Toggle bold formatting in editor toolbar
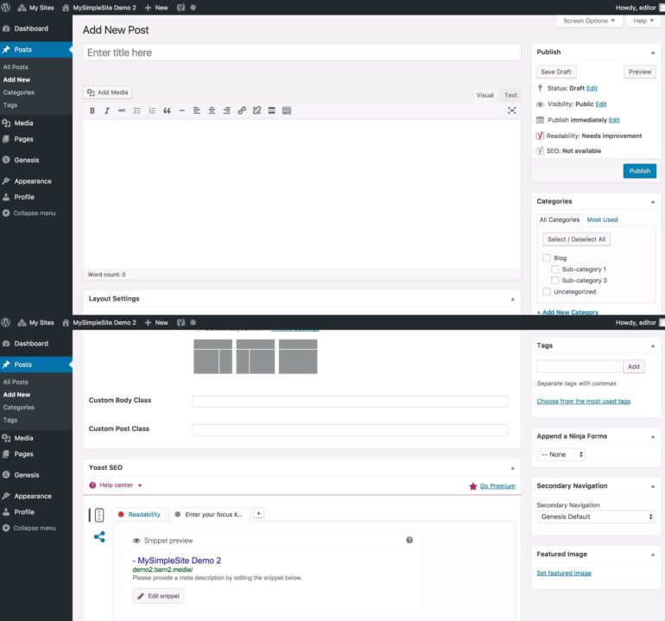665x621 pixels. [92, 111]
